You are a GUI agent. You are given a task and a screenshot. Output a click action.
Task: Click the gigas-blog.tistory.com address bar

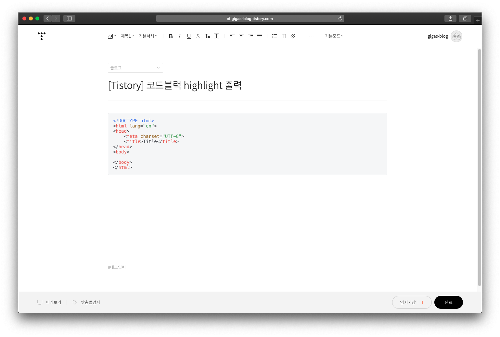250,18
